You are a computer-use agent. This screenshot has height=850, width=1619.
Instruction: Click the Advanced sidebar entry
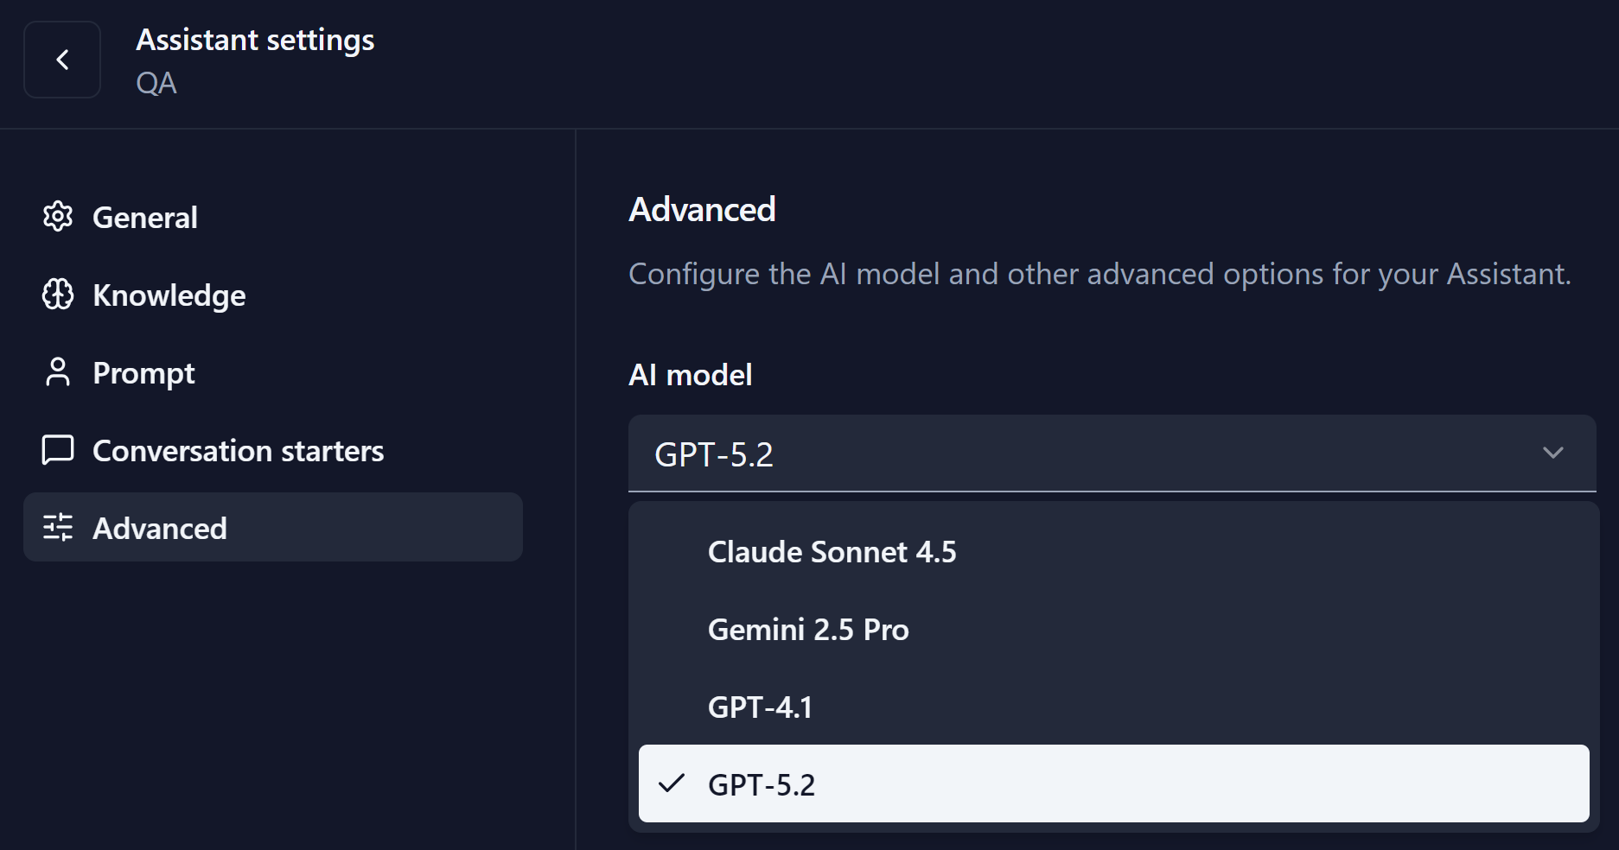pos(160,528)
